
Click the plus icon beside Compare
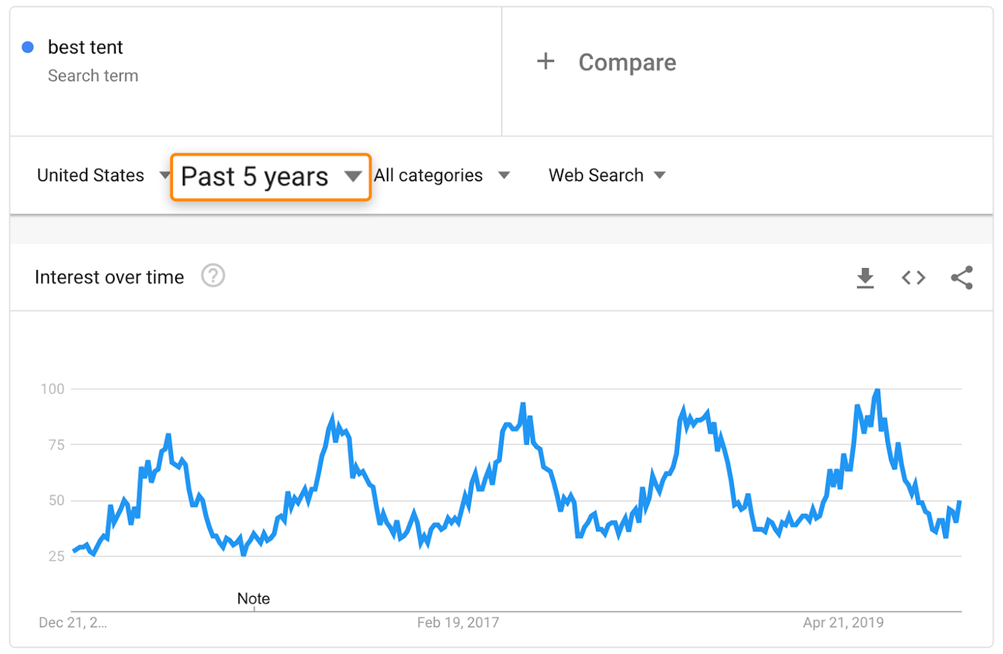pos(545,61)
